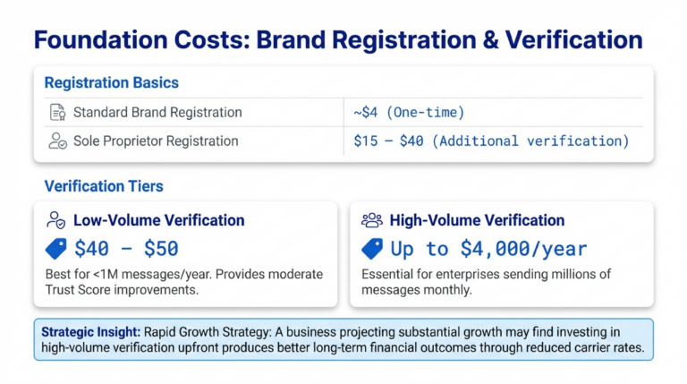
Task: Click the Essential for enterprises description text
Action: (x=485, y=281)
